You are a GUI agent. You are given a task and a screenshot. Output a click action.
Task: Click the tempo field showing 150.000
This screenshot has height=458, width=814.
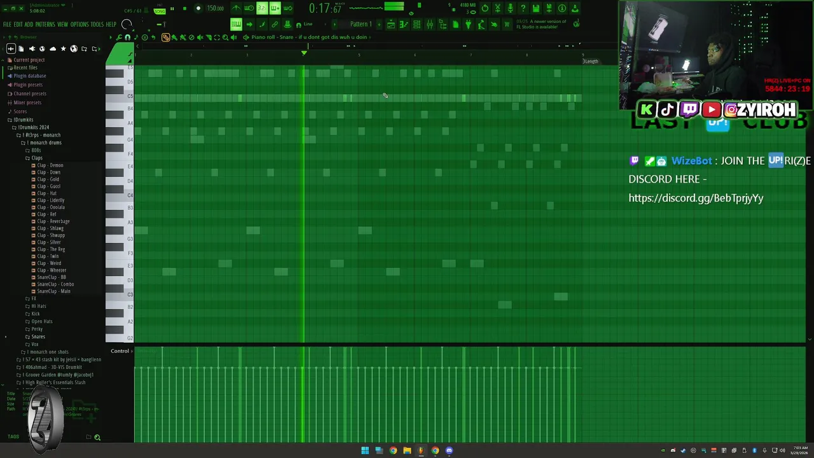click(x=216, y=8)
